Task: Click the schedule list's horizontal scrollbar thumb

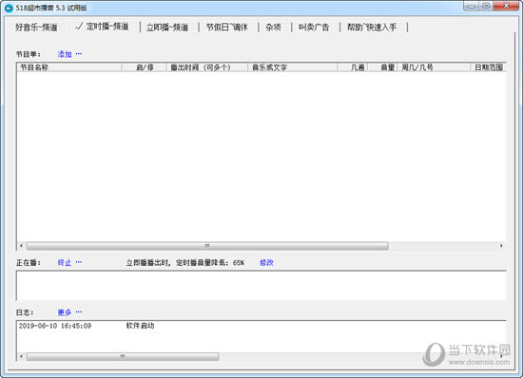Action: point(207,246)
